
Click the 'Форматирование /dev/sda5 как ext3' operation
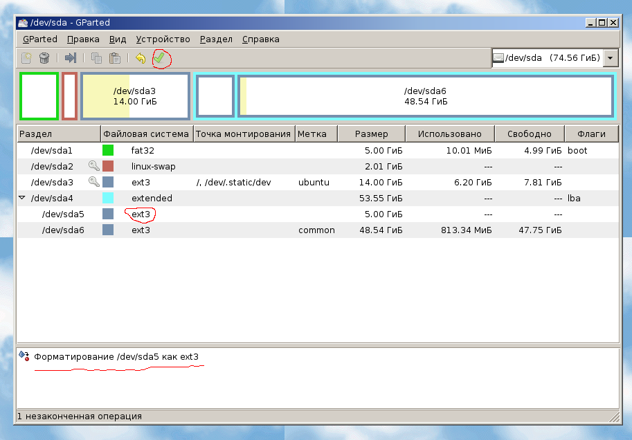pyautogui.click(x=116, y=356)
